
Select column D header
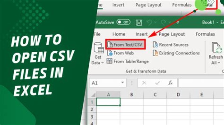coord(178,95)
